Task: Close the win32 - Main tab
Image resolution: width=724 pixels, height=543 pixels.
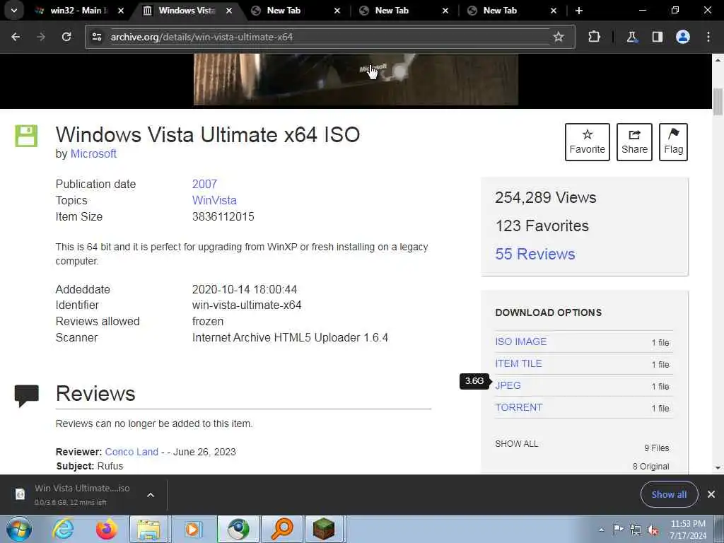Action: (x=121, y=10)
